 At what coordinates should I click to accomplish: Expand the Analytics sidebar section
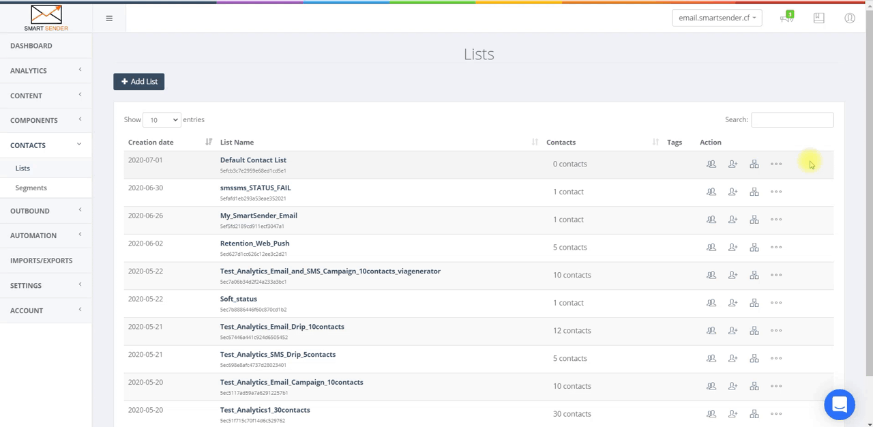point(46,71)
